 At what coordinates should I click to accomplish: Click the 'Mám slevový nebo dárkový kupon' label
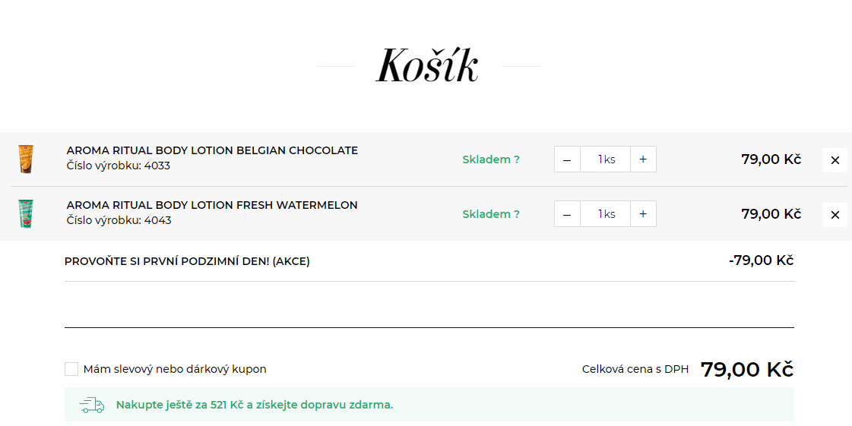[175, 369]
